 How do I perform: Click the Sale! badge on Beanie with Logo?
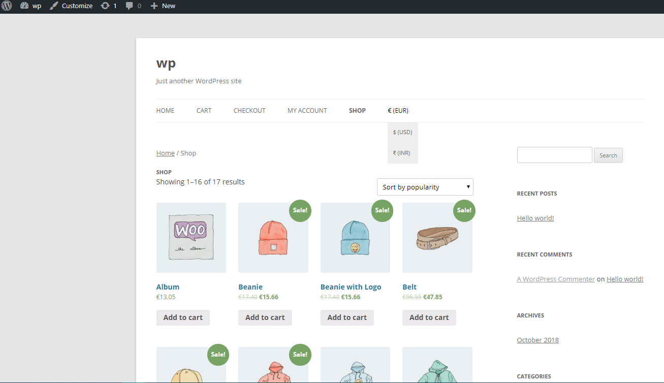(x=382, y=210)
